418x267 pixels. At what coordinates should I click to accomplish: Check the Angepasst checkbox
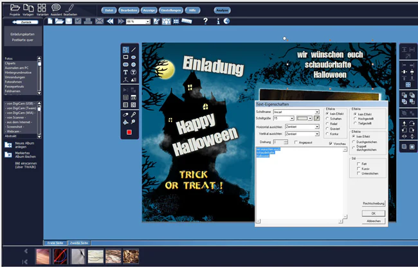pos(296,142)
